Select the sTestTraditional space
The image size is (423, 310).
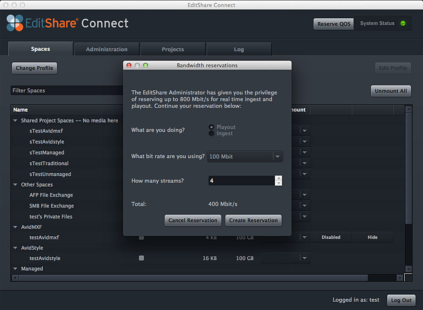[49, 163]
